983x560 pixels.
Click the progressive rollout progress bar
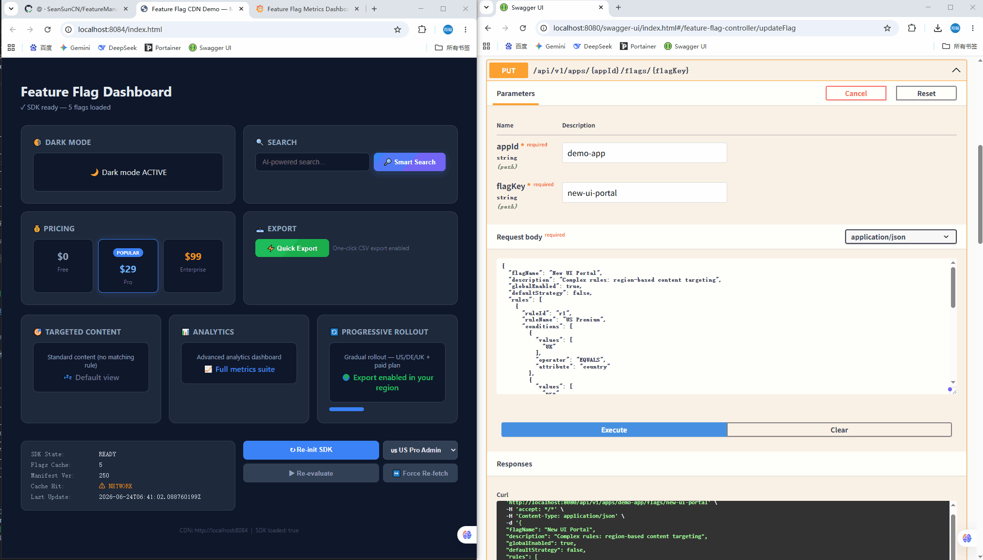tap(347, 409)
